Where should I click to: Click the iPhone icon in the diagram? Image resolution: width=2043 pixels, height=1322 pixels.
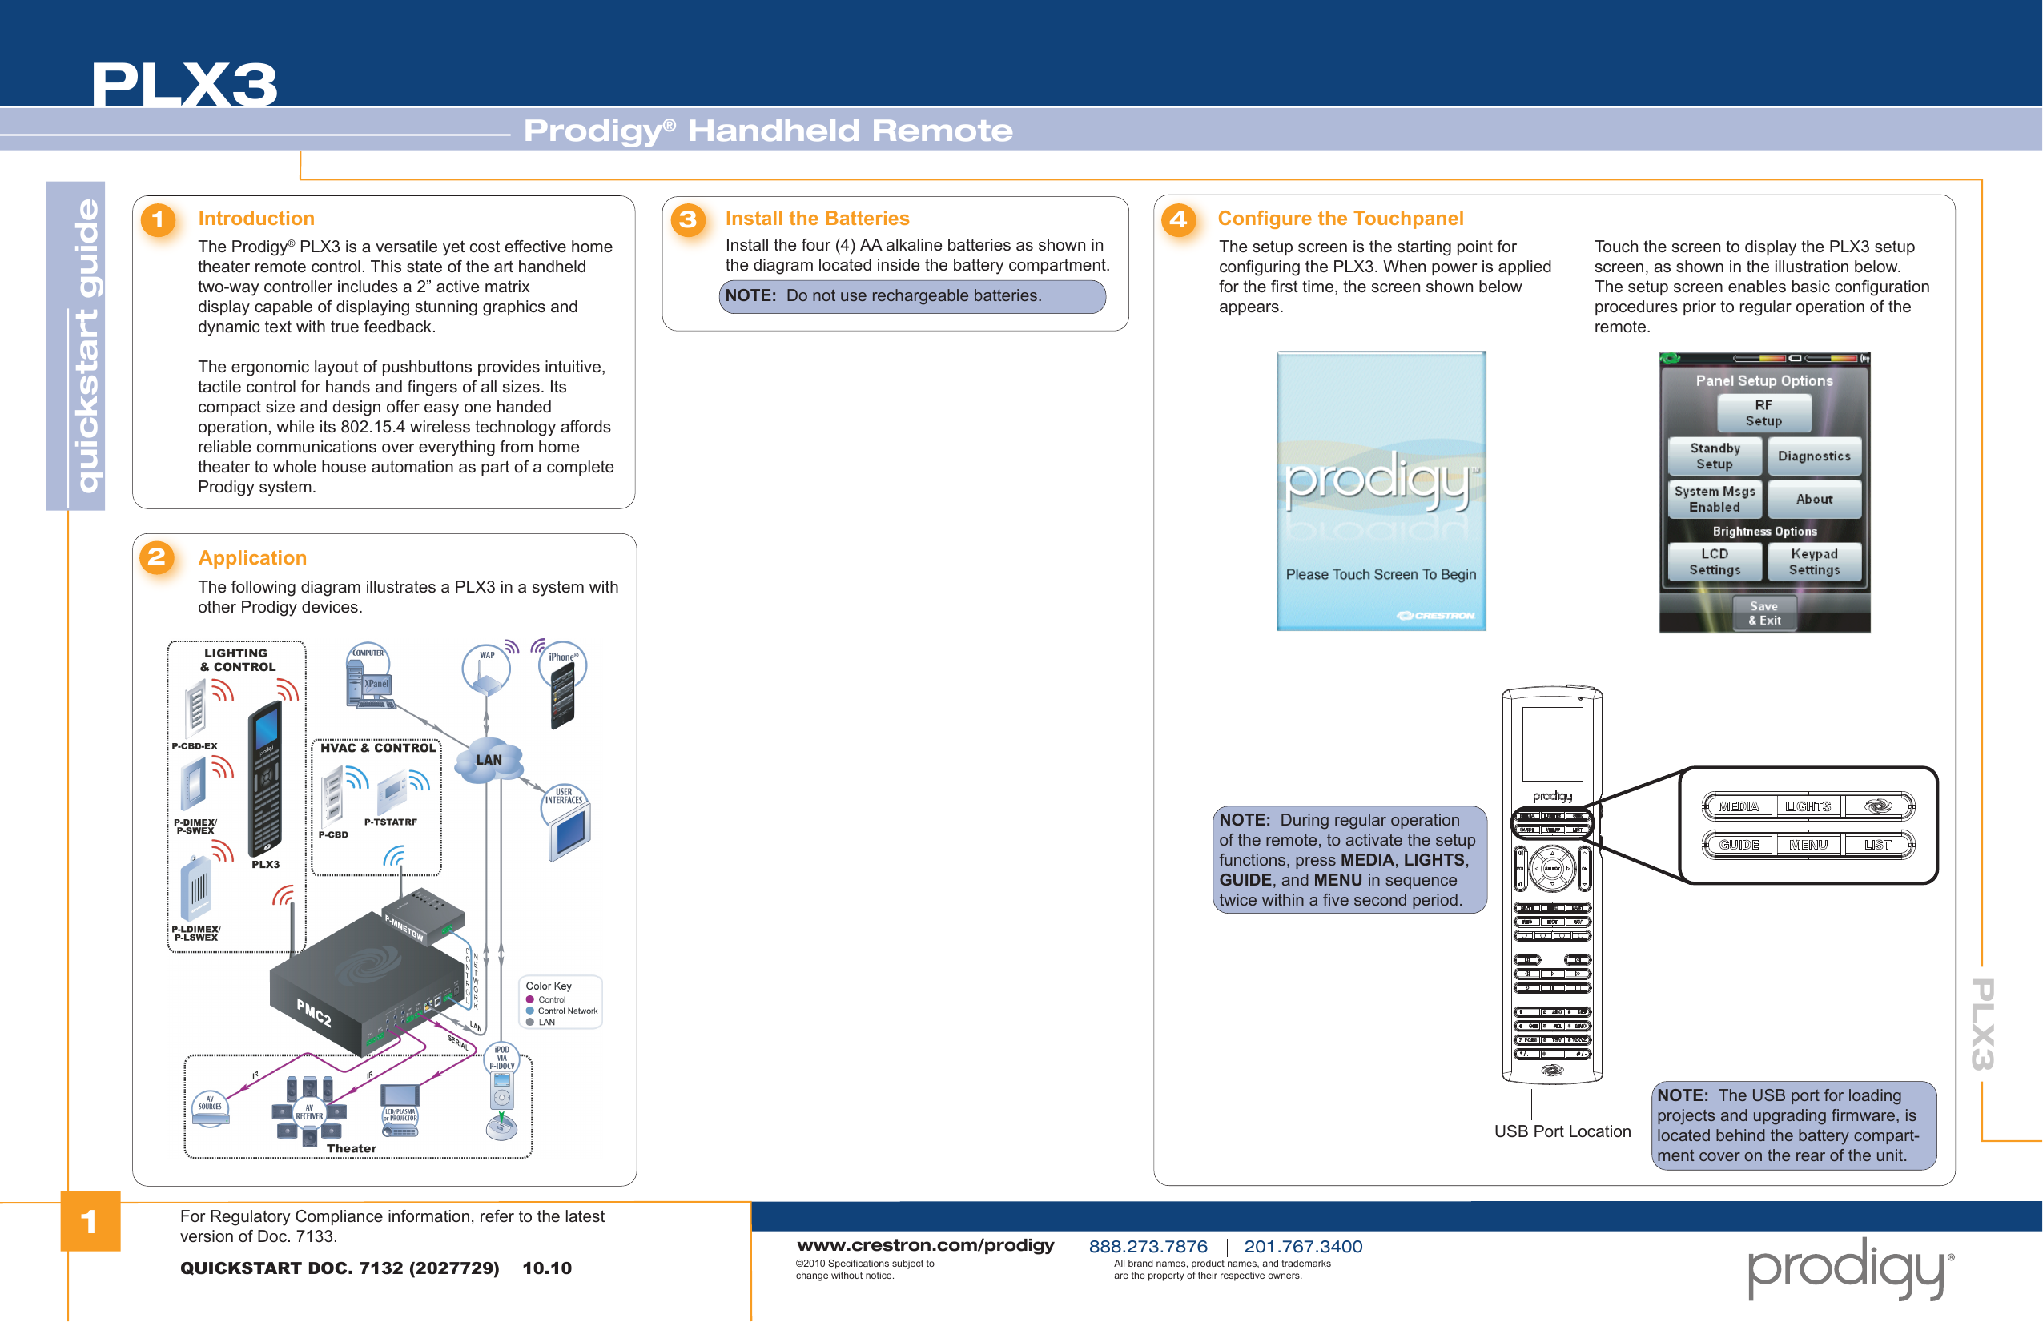563,684
